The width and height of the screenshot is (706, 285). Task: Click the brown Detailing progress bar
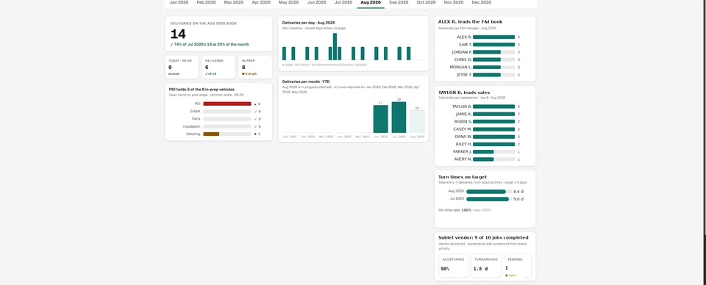point(211,134)
